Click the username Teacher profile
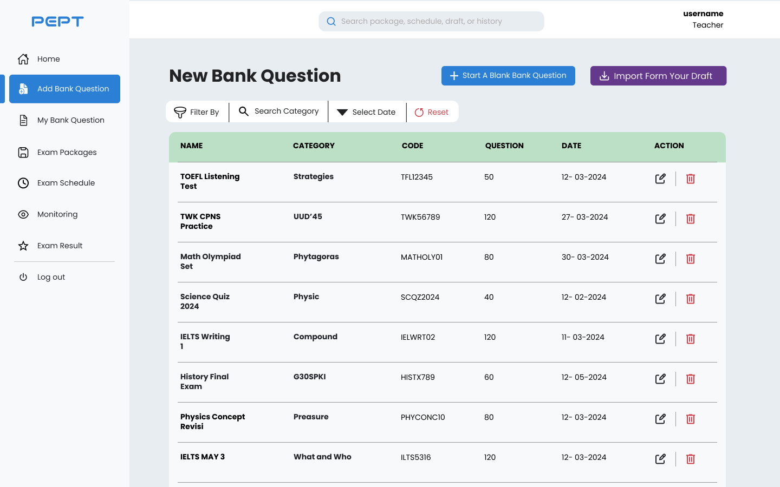The image size is (780, 487). (x=703, y=19)
